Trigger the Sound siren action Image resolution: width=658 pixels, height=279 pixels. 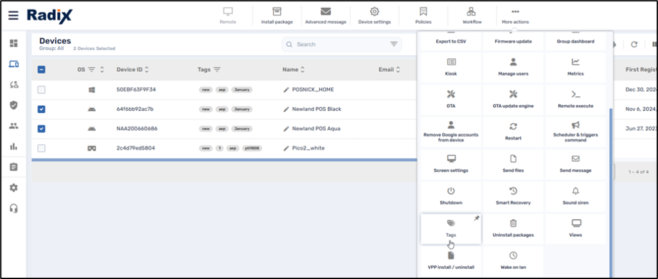575,196
